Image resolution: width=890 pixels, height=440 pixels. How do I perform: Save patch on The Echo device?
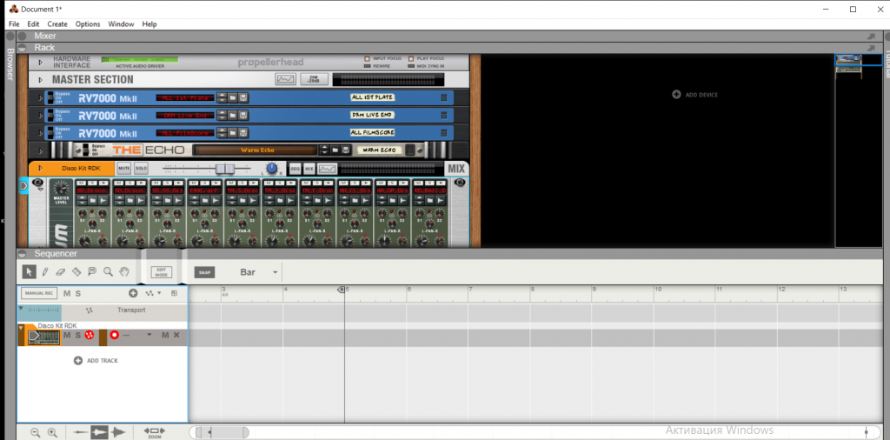(x=345, y=150)
